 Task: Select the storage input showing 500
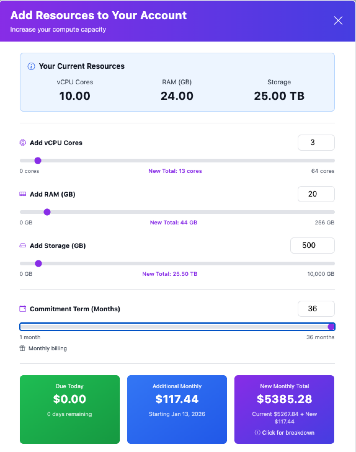tap(312, 245)
